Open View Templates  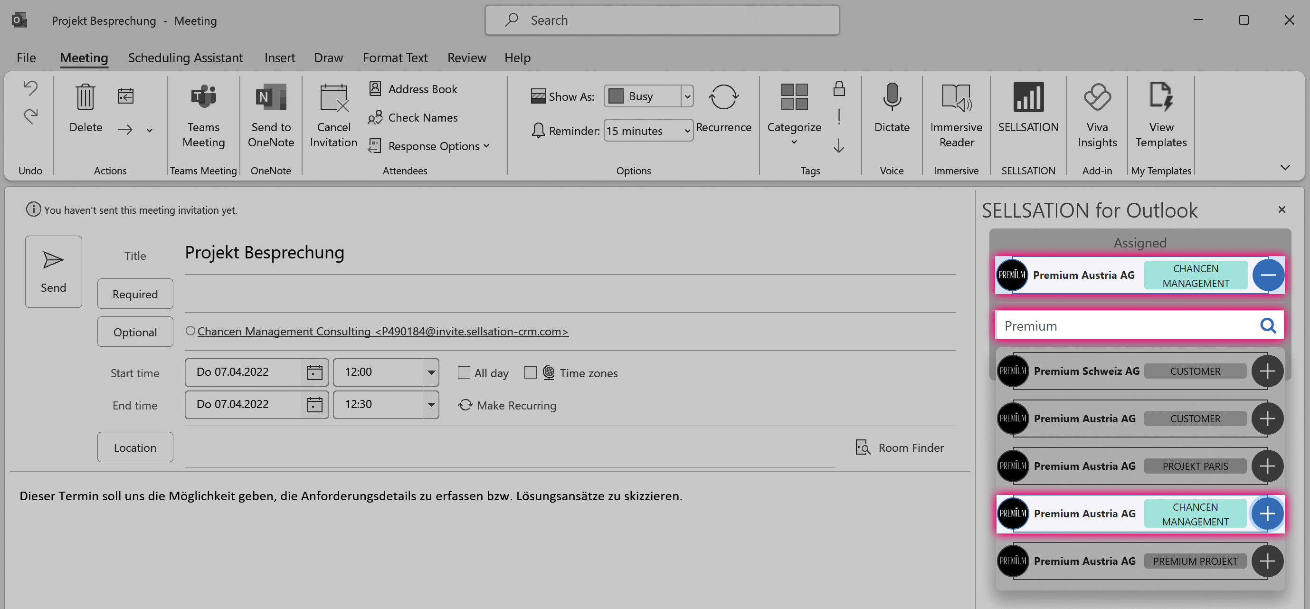point(1161,115)
